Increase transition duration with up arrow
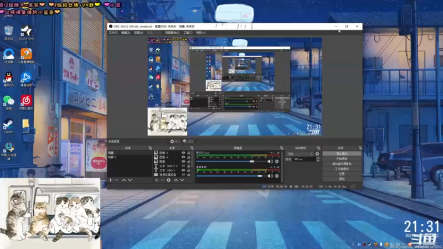 318,158
